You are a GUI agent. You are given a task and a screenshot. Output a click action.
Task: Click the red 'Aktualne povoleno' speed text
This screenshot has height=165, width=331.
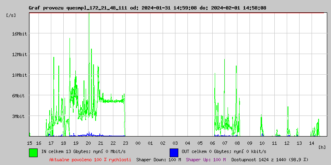90,159
